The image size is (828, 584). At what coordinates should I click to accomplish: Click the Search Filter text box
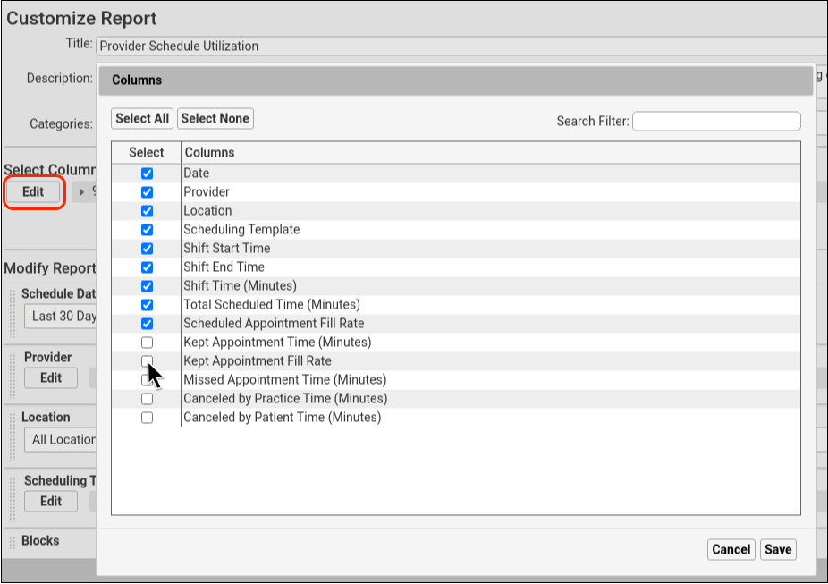[715, 121]
